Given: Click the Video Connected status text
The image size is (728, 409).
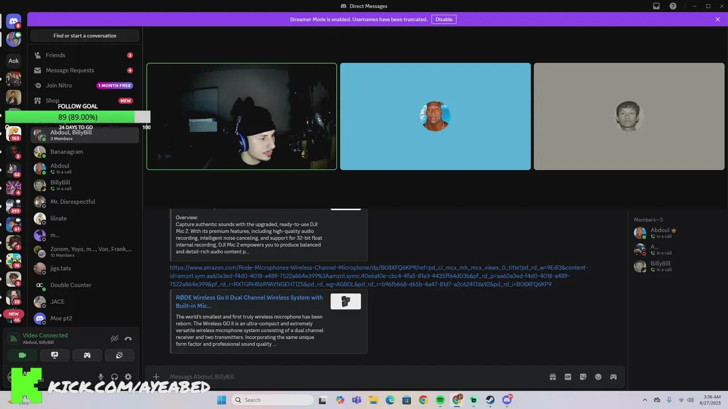Looking at the screenshot, I should pos(45,336).
